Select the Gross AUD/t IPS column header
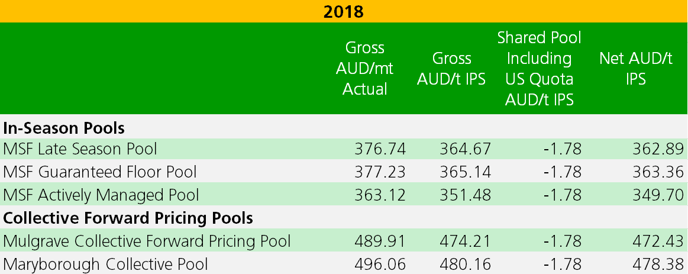Screen dimensions: 688x274 click(451, 69)
